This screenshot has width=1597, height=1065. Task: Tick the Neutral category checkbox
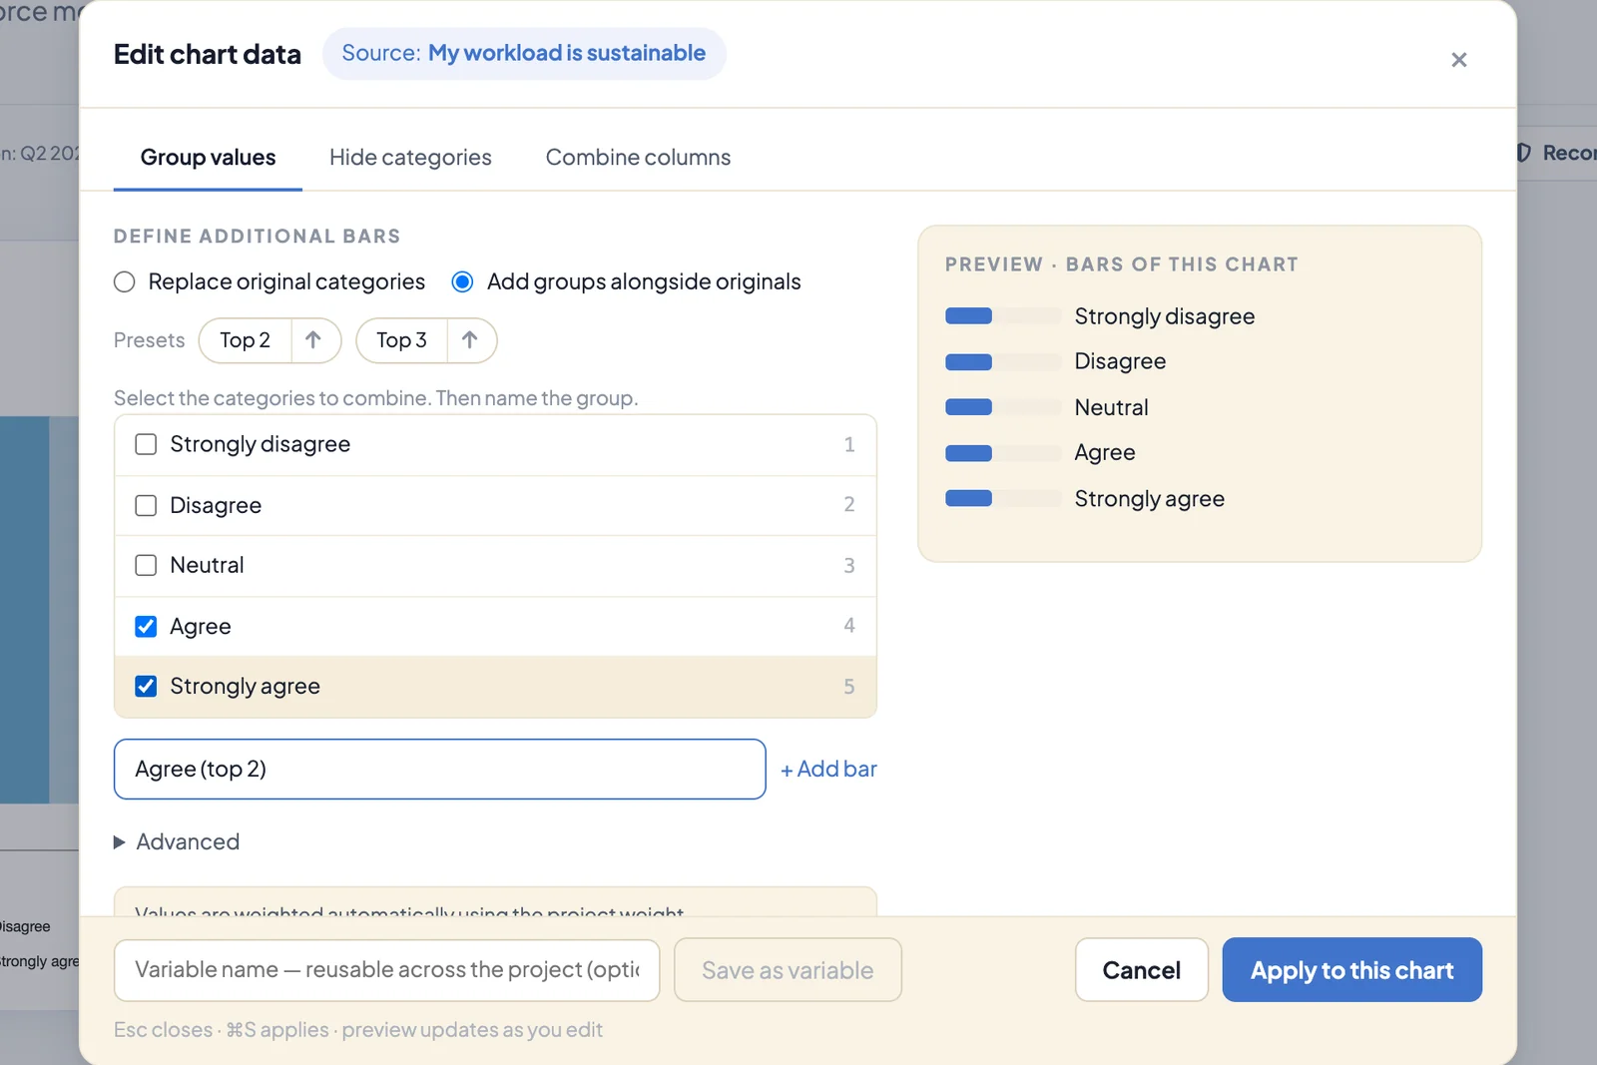[146, 565]
